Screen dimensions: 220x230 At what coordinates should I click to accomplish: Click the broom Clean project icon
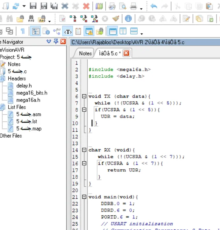(x=116, y=19)
